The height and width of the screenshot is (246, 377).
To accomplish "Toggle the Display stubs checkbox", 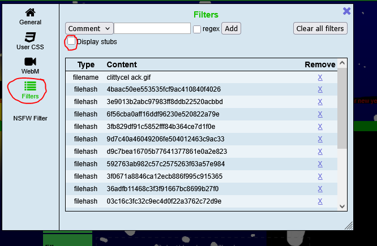I will (71, 41).
